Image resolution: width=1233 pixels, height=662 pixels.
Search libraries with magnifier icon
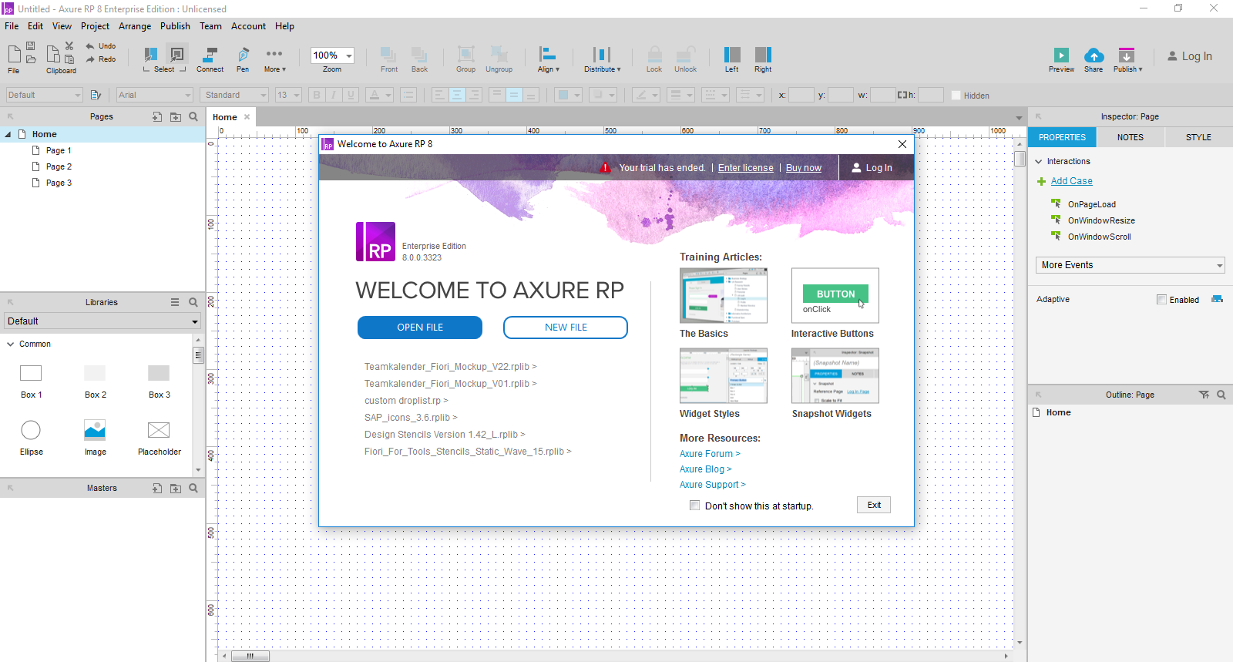coord(193,302)
